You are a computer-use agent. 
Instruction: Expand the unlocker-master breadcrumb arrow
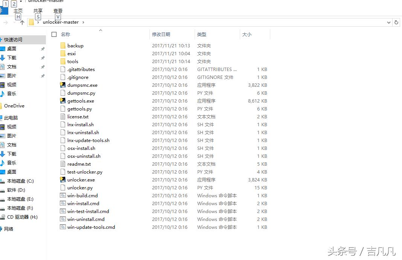(x=84, y=22)
